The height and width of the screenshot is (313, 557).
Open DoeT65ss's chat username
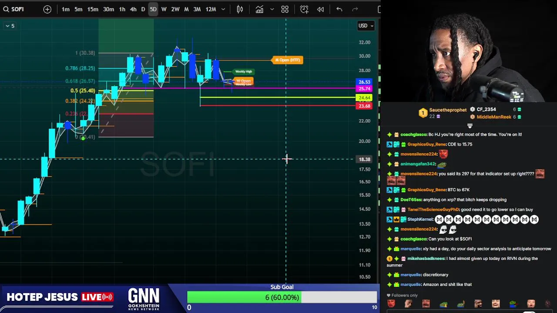[411, 200]
